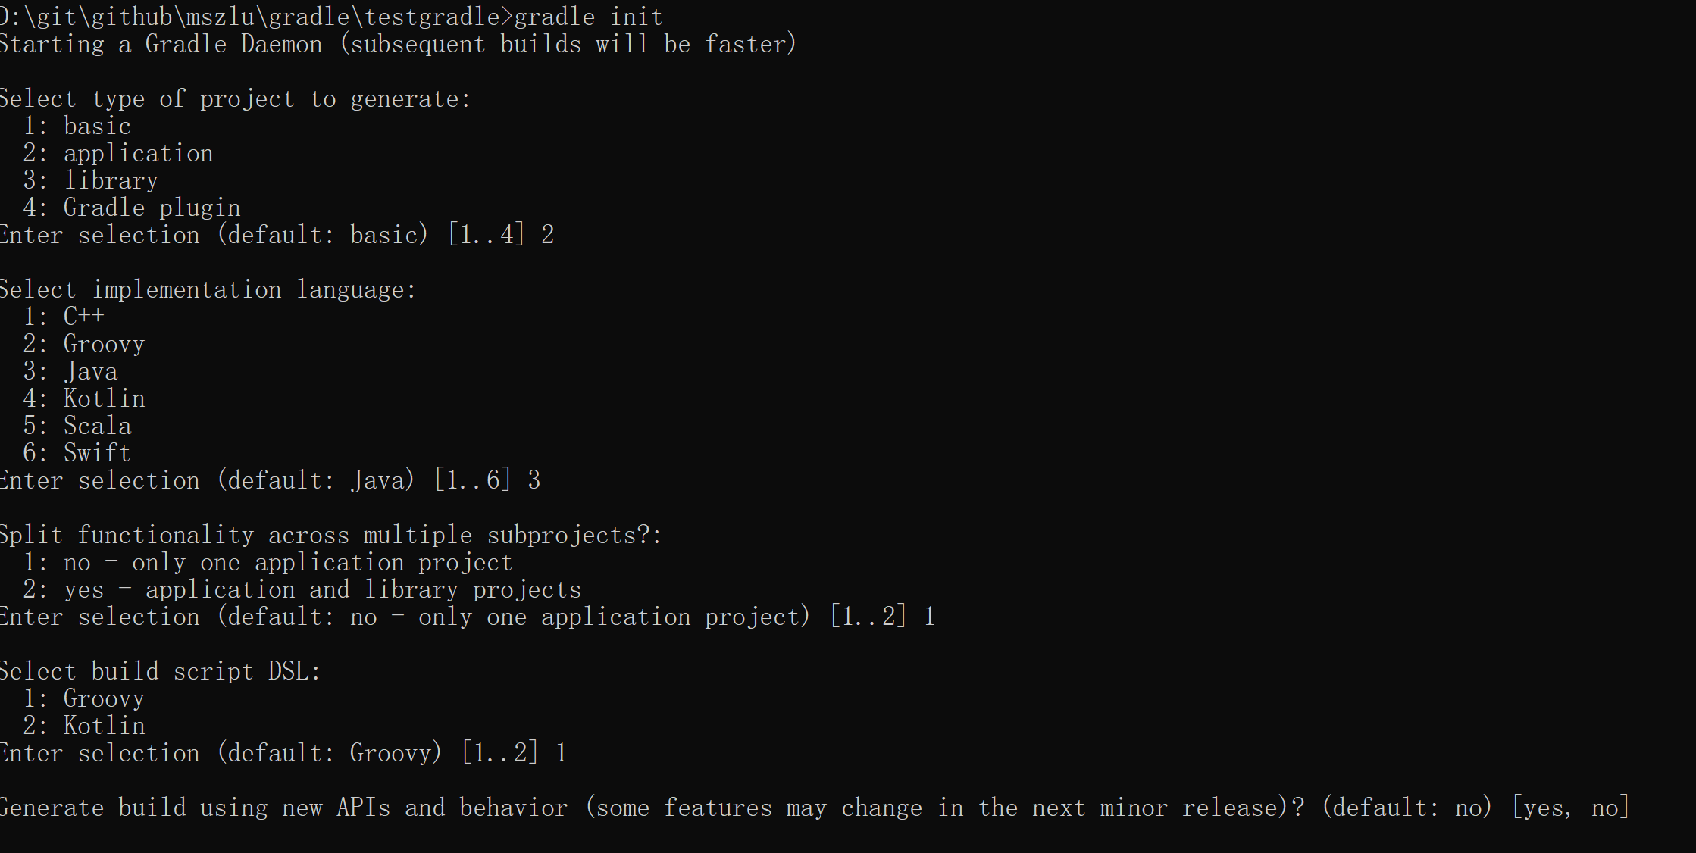Image resolution: width=1696 pixels, height=853 pixels.
Task: Click the '2: Kotlin' build script DSL option
Action: tap(84, 726)
